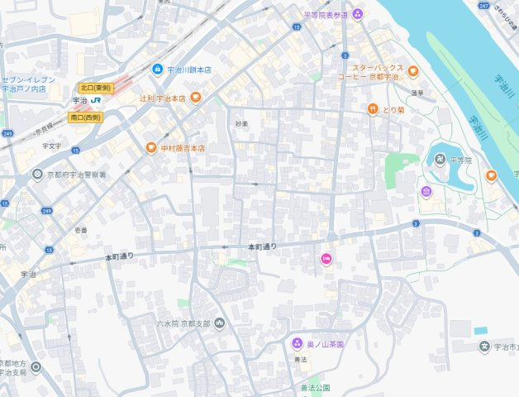519x397 pixels.
Task: Select the 妙楽 neighborhood label
Action: click(241, 124)
